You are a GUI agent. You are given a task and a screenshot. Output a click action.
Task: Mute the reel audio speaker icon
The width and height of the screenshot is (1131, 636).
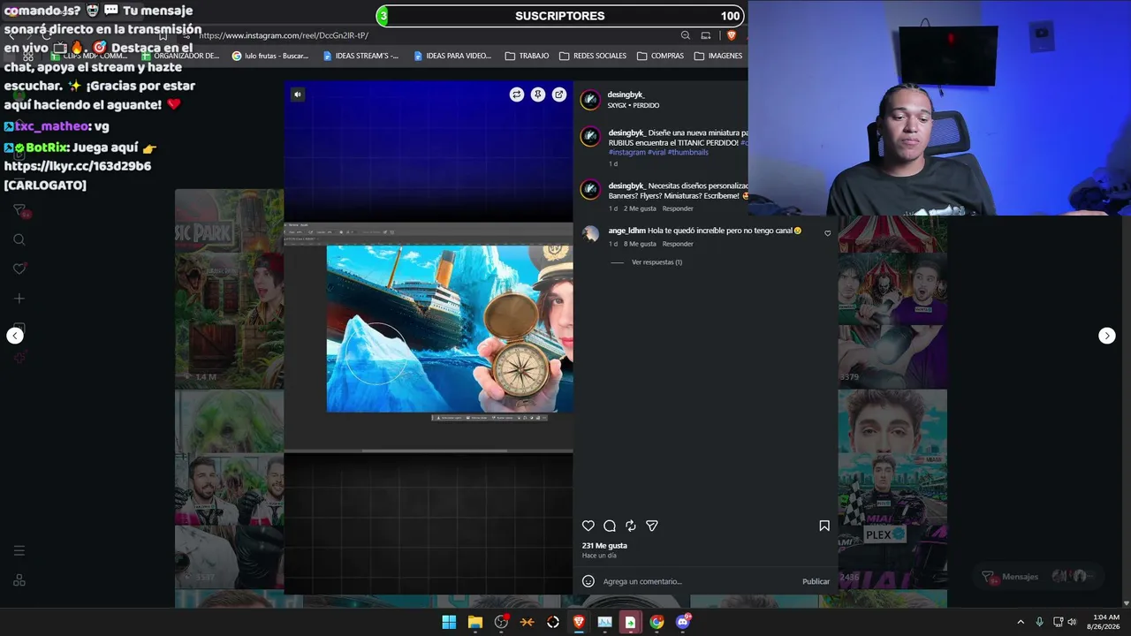click(298, 95)
